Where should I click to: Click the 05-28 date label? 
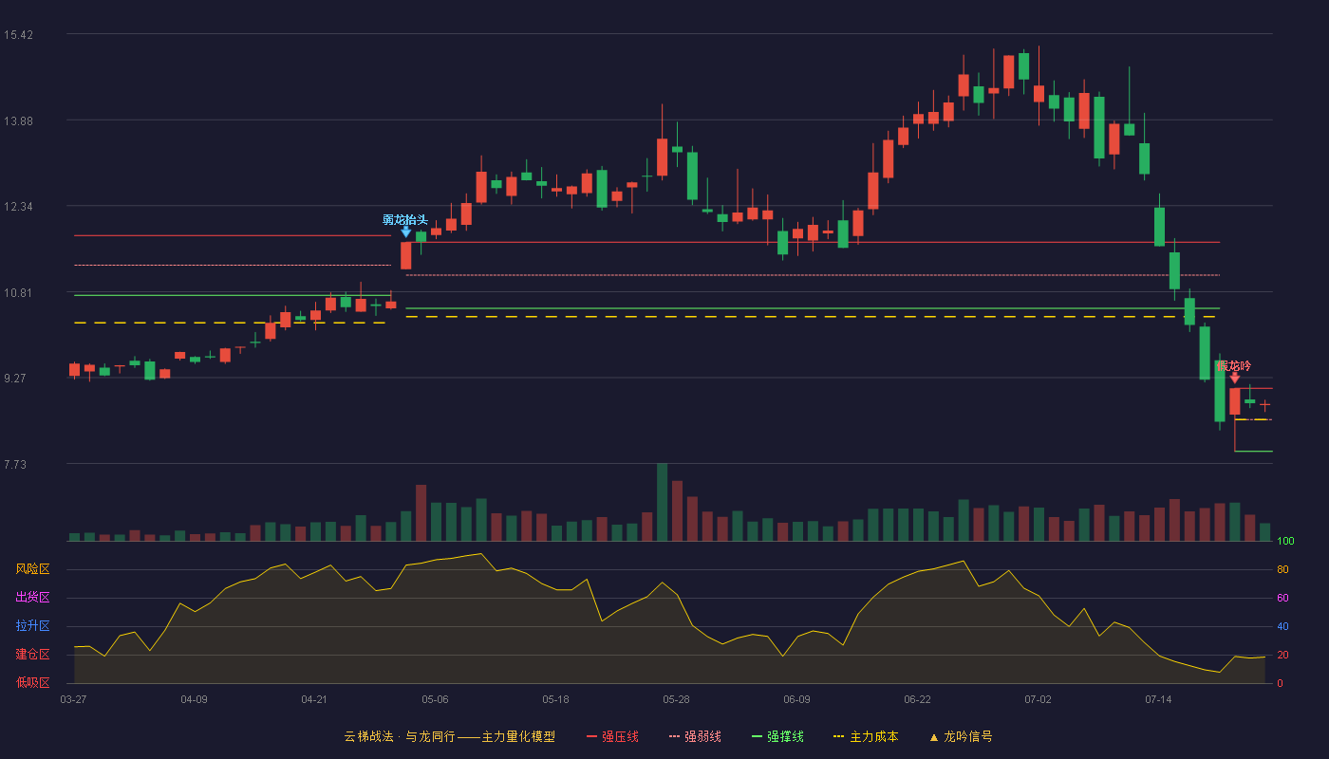[676, 699]
